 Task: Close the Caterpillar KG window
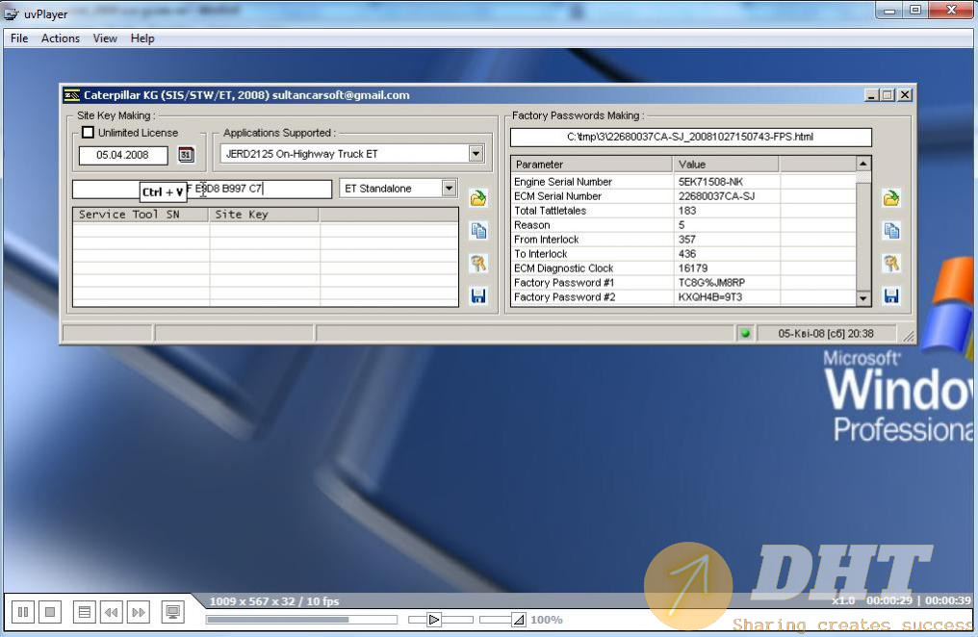pyautogui.click(x=905, y=94)
